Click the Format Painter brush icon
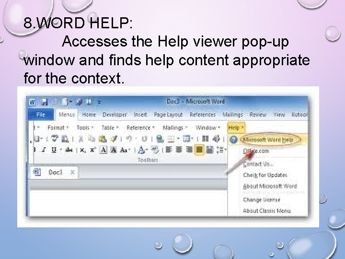 pyautogui.click(x=114, y=139)
